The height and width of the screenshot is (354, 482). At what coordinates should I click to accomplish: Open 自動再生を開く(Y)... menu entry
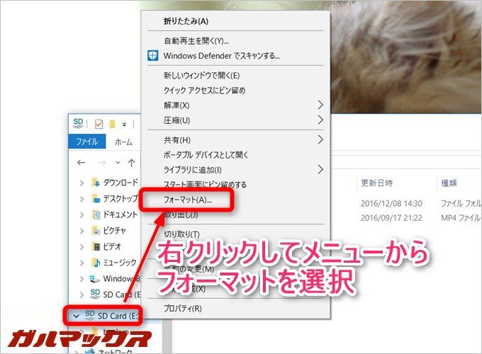(x=196, y=41)
